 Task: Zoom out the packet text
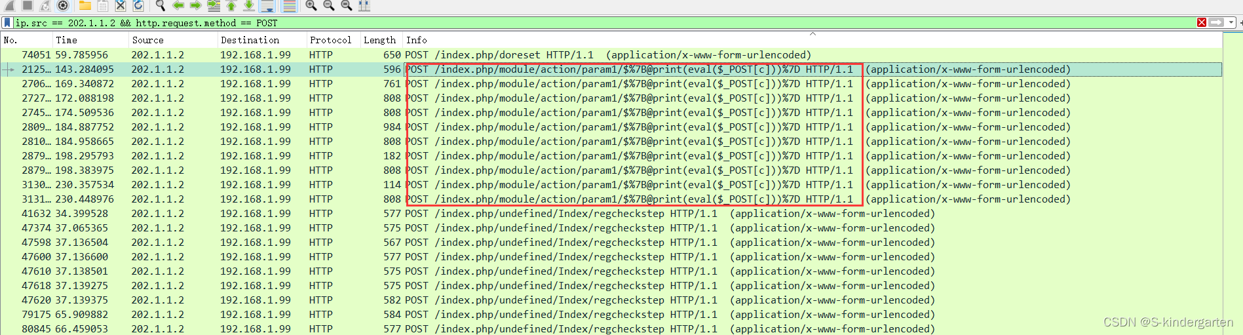tap(329, 5)
